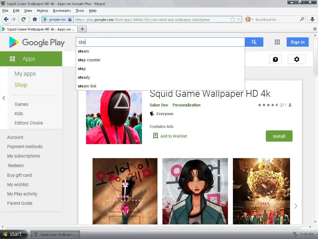Open the illustrated girl portrait screenshot

coord(195,191)
